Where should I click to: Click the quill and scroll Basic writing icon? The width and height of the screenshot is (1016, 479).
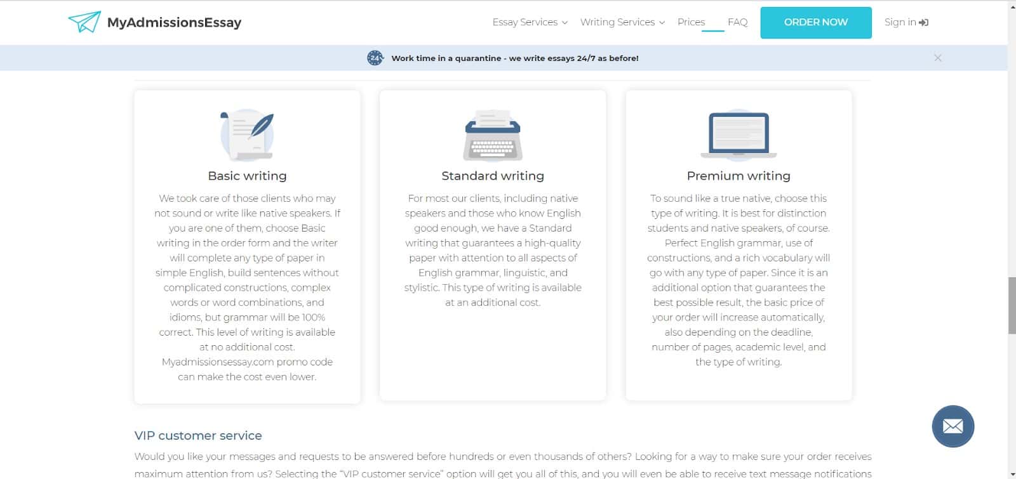coord(247,135)
